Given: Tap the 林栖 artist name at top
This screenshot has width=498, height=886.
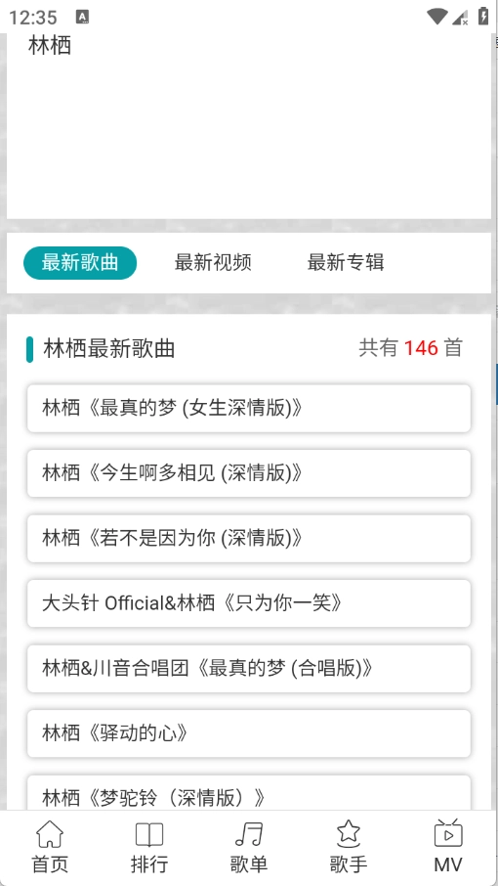Looking at the screenshot, I should (50, 46).
